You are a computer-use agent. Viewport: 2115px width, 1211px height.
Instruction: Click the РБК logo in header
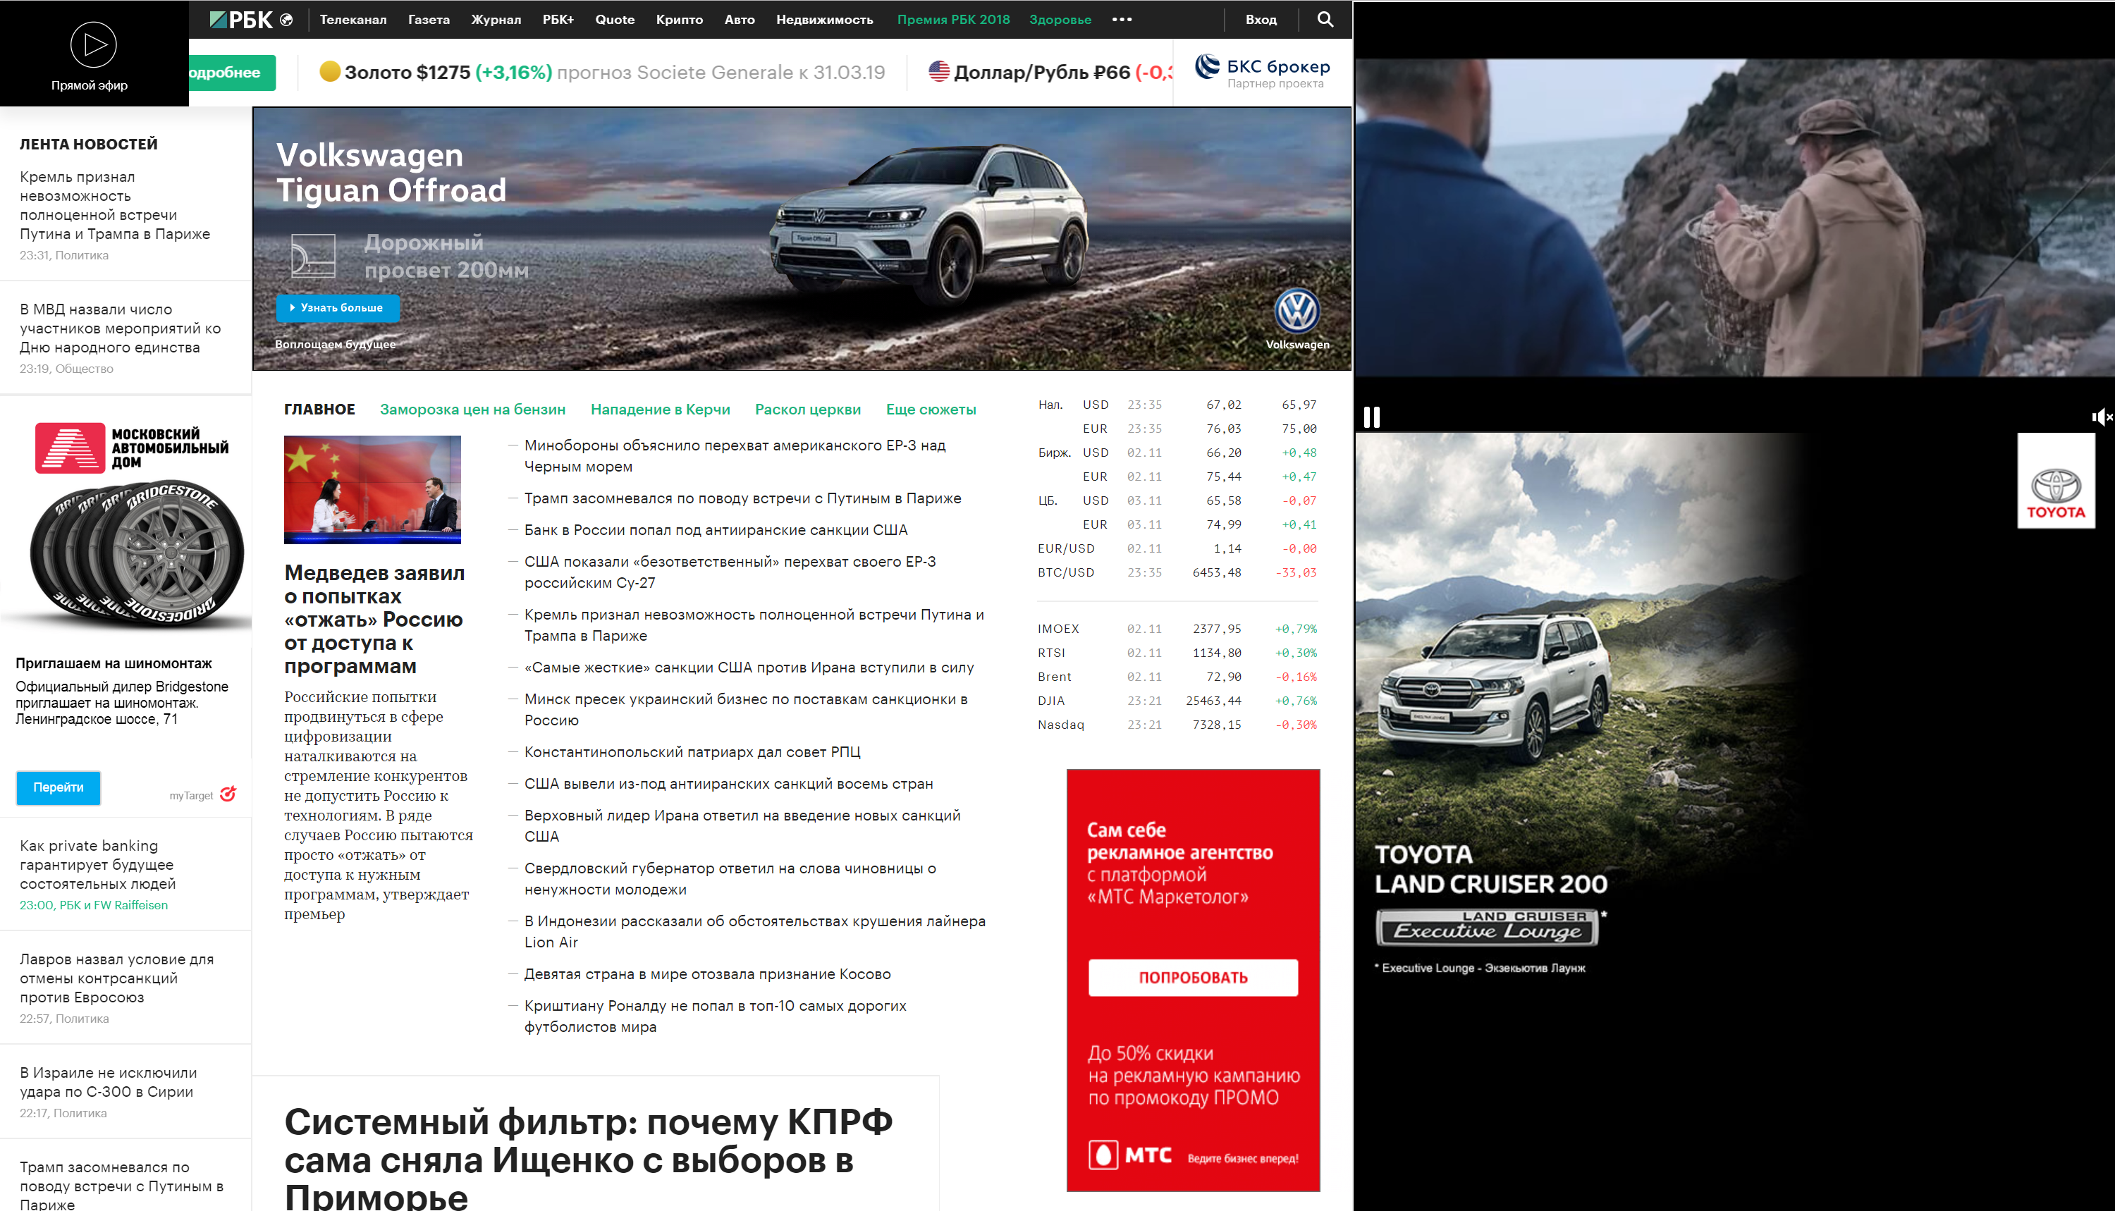(241, 19)
